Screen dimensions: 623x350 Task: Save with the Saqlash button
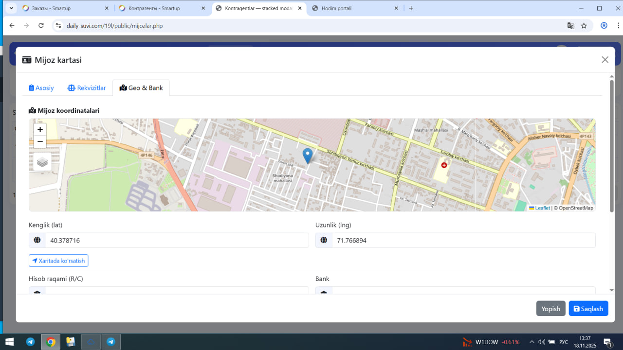coord(588,309)
